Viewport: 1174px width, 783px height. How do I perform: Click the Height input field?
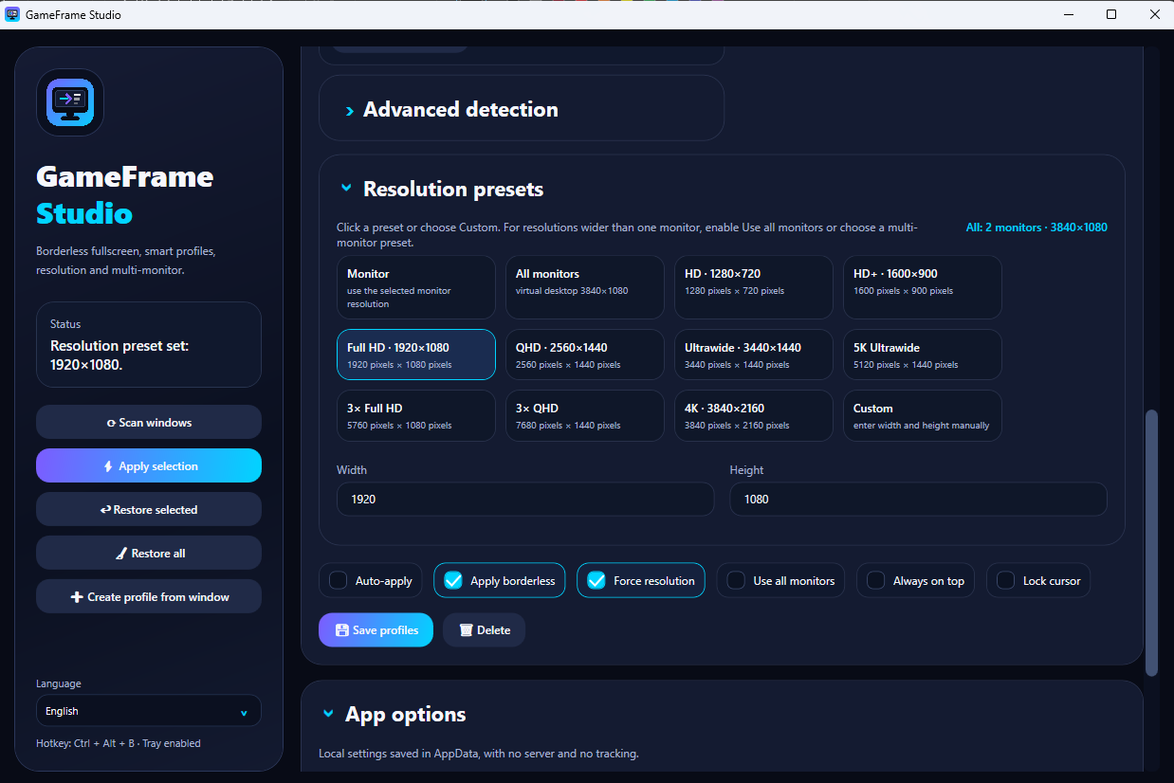pos(918,499)
